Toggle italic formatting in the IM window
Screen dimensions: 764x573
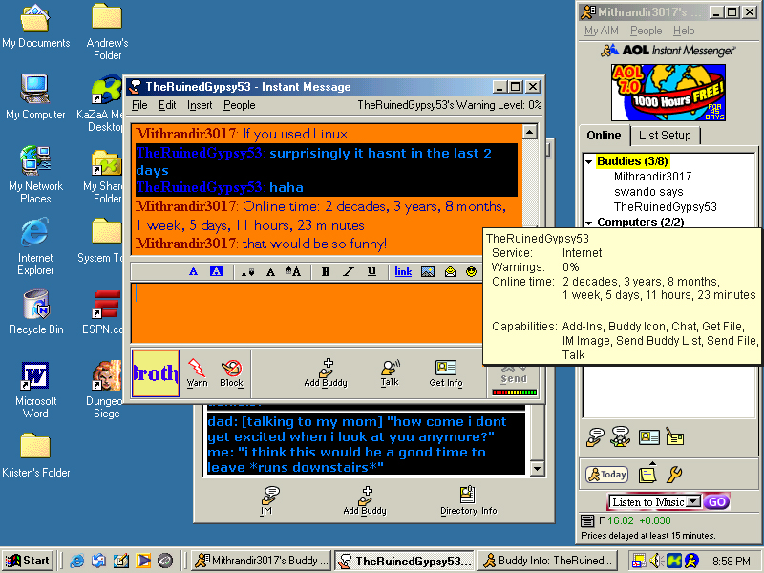click(348, 271)
